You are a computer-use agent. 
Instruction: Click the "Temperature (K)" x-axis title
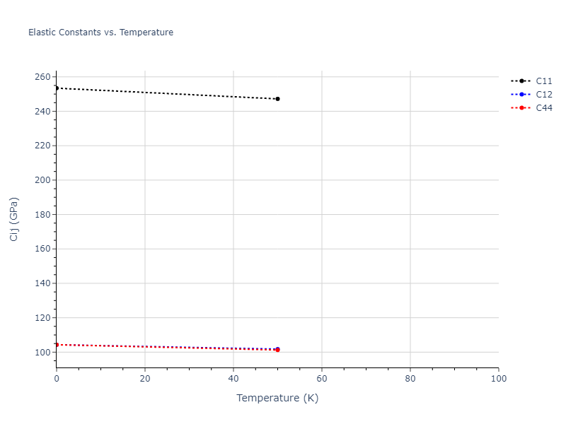277,398
